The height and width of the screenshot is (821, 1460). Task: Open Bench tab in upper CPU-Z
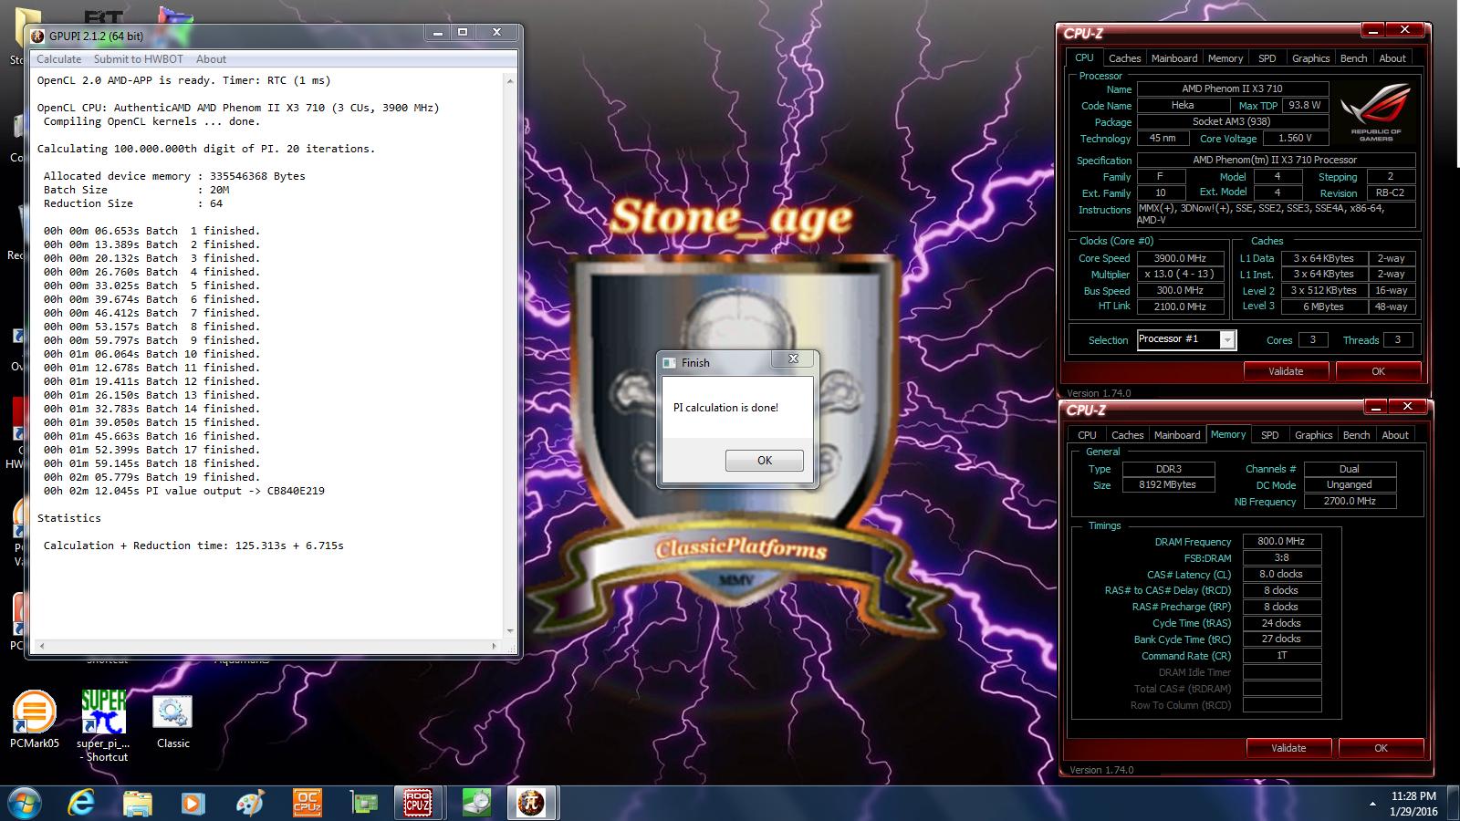tap(1353, 57)
